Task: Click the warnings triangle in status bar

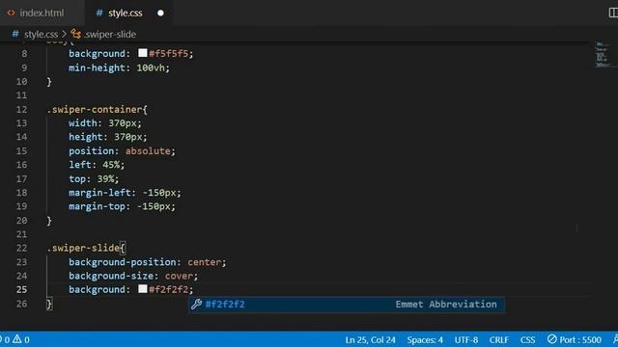Action: tap(17, 339)
